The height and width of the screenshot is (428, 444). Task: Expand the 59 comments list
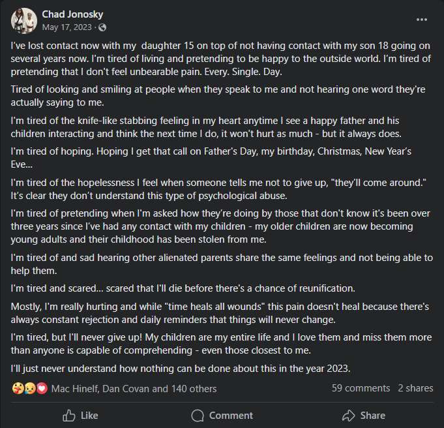[x=361, y=388]
